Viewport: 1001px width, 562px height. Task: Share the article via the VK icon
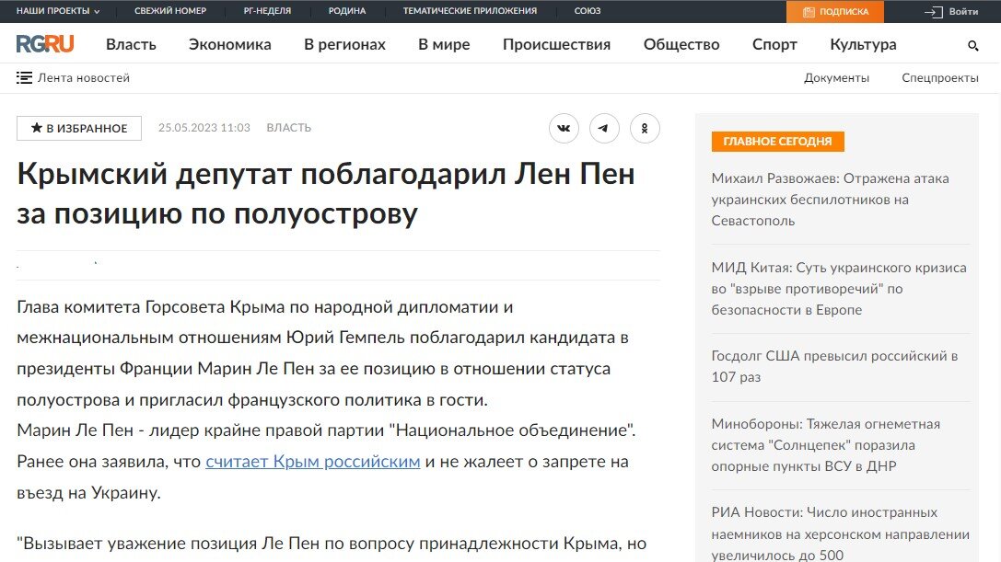tap(564, 128)
